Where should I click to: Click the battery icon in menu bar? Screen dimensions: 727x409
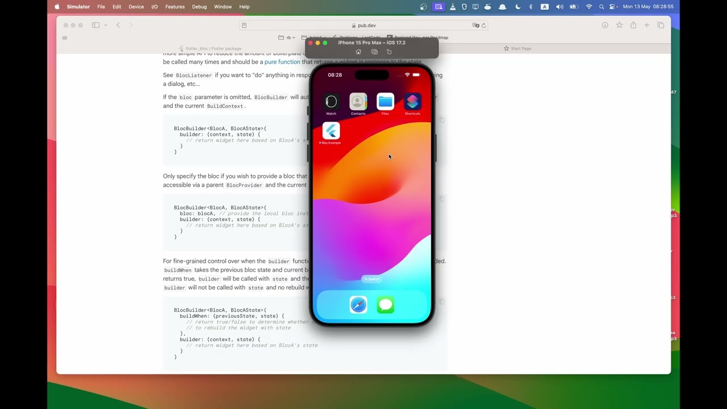(x=574, y=7)
